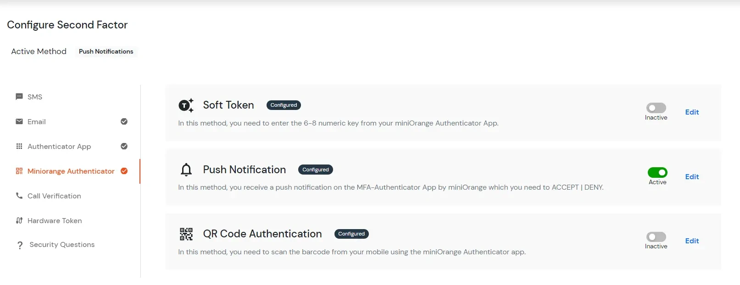Click the QR Code Authentication barcode icon
This screenshot has height=285, width=740.
[186, 234]
